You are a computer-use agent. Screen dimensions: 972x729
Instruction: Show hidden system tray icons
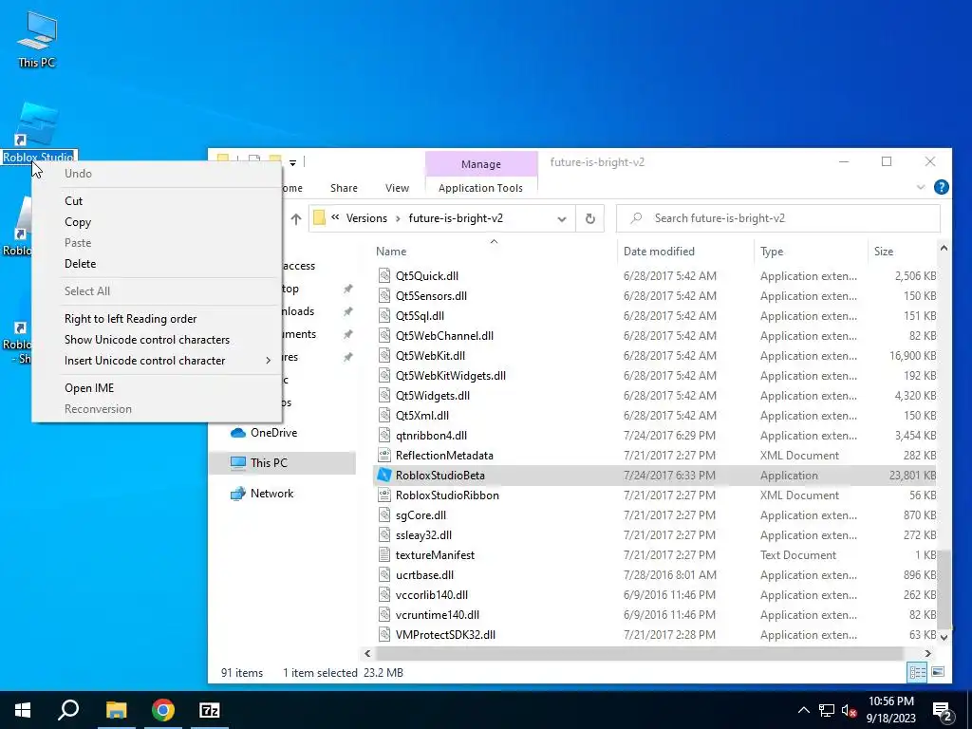click(x=803, y=710)
